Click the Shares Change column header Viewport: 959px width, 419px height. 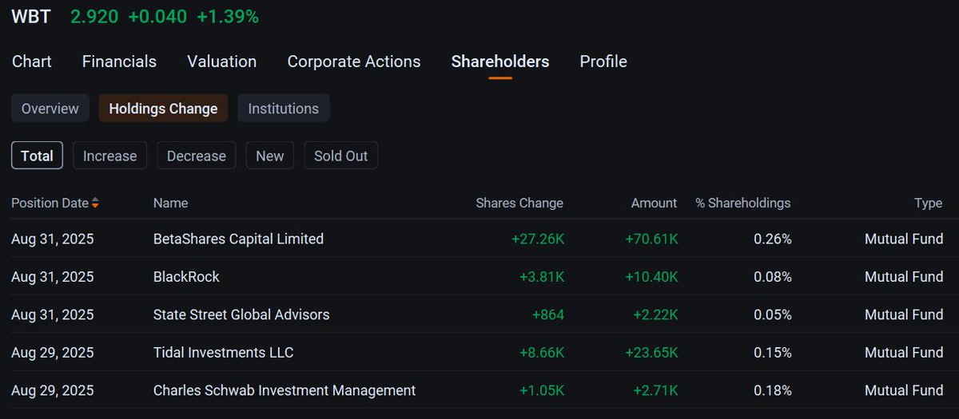coord(519,203)
